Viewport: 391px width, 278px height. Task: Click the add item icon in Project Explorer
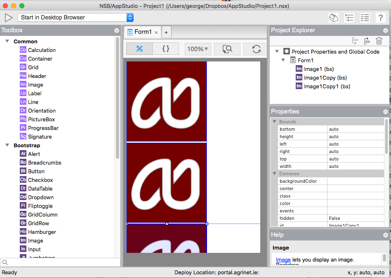pos(355,41)
